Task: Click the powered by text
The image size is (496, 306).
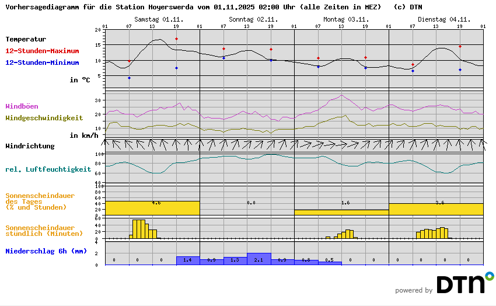Action: pos(414,290)
